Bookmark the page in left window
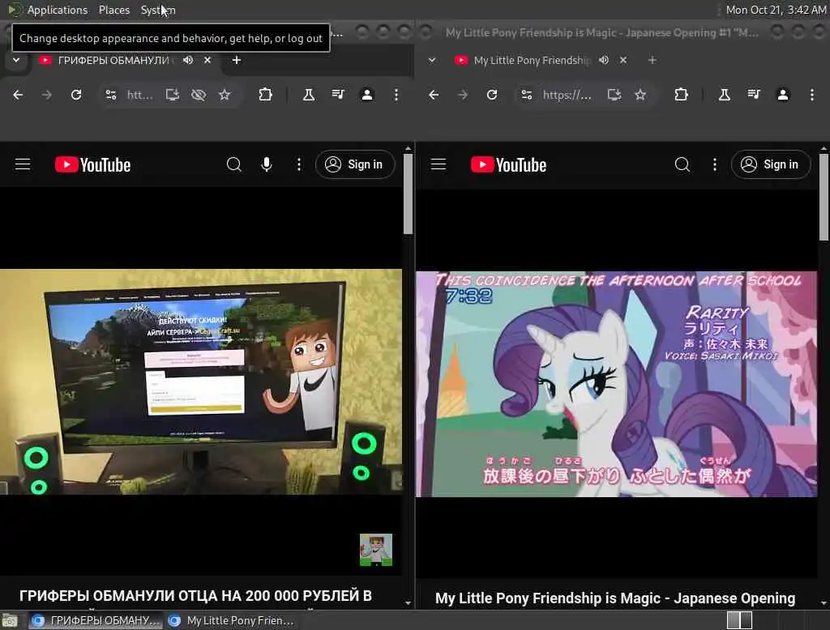The width and height of the screenshot is (830, 630). coord(225,95)
